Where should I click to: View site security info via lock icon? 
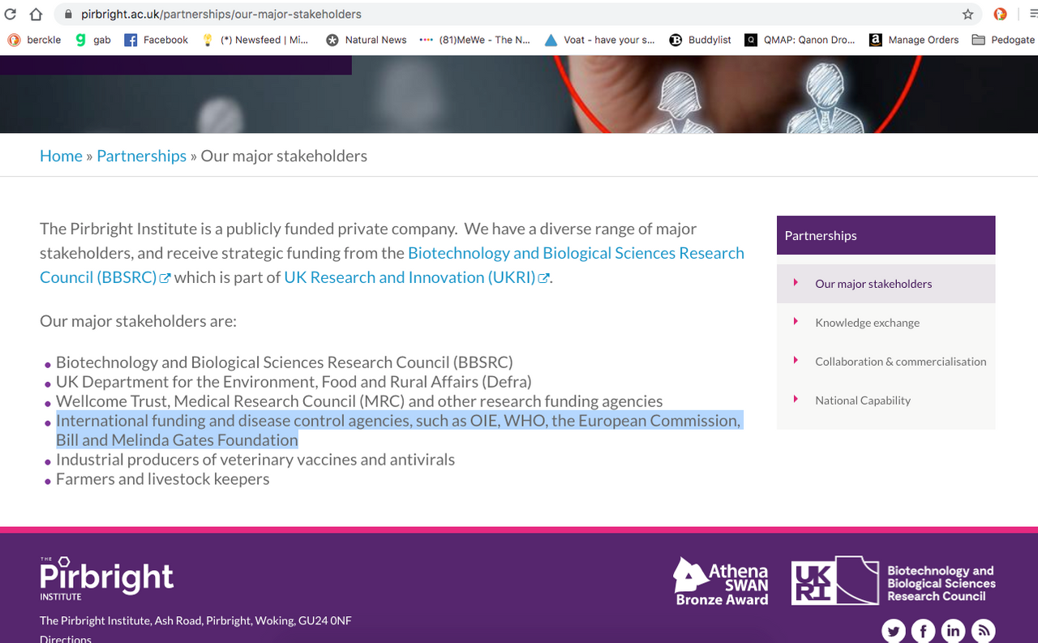(x=68, y=15)
